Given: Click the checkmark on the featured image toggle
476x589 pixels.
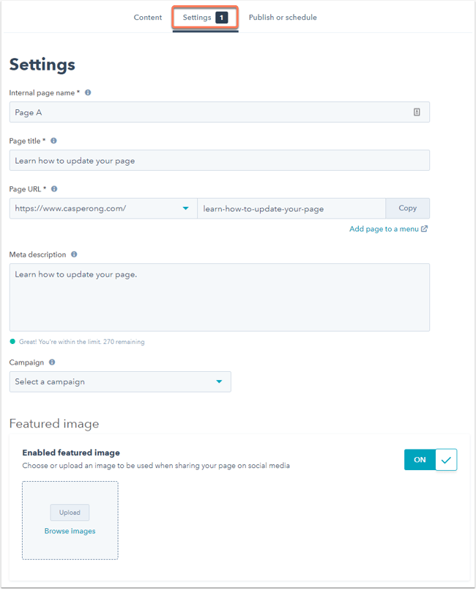Looking at the screenshot, I should [446, 460].
